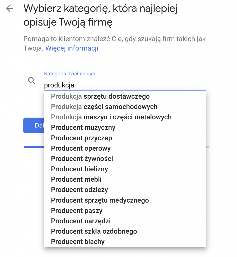The width and height of the screenshot is (237, 257).
Task: Pick Producent odzieży from suggestions
Action: tap(79, 190)
